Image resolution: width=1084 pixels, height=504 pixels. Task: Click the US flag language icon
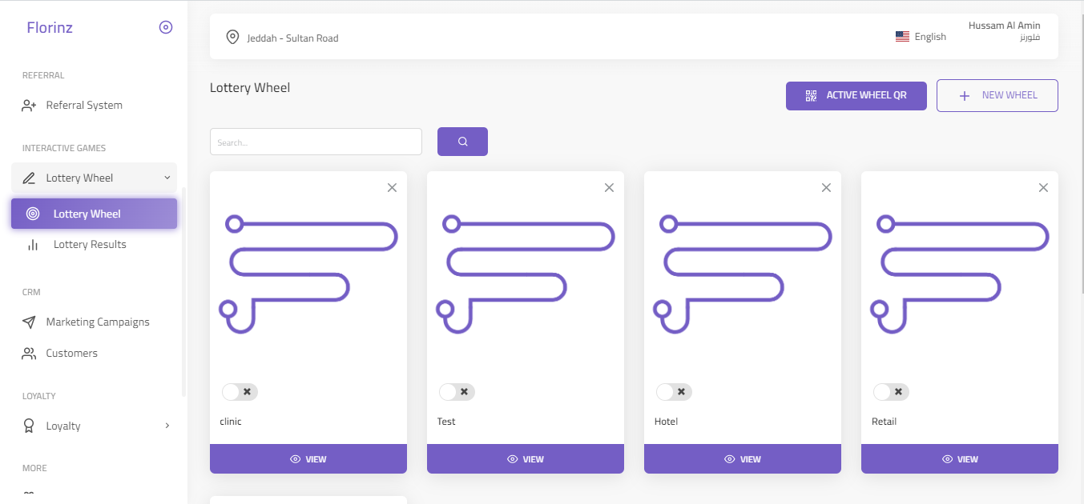pyautogui.click(x=902, y=37)
